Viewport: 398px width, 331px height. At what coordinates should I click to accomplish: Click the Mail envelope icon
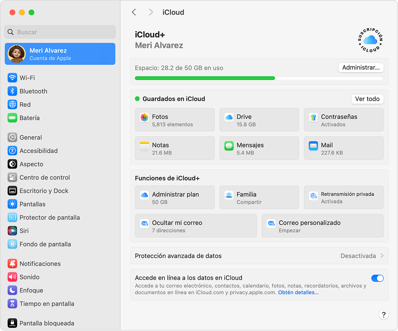(313, 146)
